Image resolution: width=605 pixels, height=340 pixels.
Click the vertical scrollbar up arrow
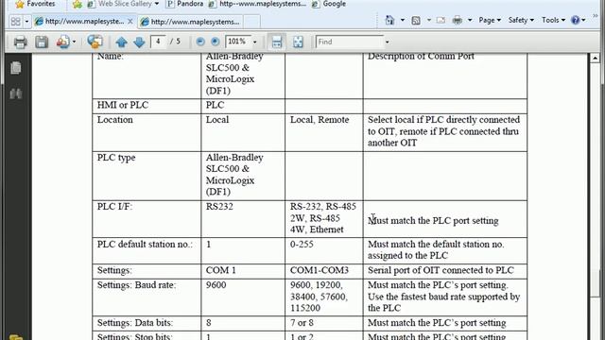point(595,59)
